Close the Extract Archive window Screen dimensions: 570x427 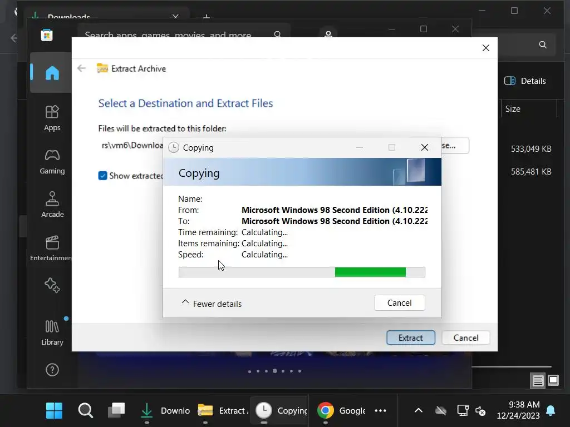[485, 48]
